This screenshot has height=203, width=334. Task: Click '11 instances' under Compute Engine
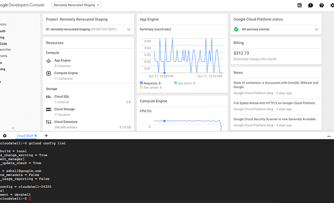[x=63, y=79]
